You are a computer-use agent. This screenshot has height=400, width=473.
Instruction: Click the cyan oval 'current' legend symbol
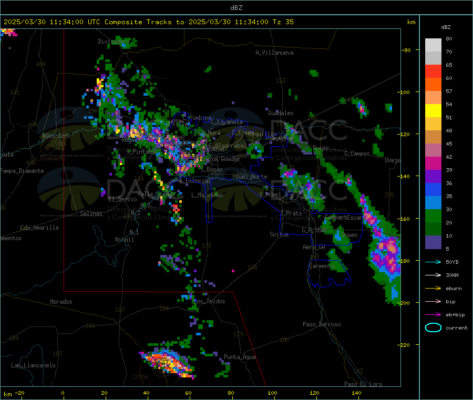[x=433, y=327]
